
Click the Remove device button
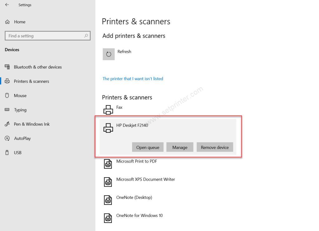(x=215, y=147)
